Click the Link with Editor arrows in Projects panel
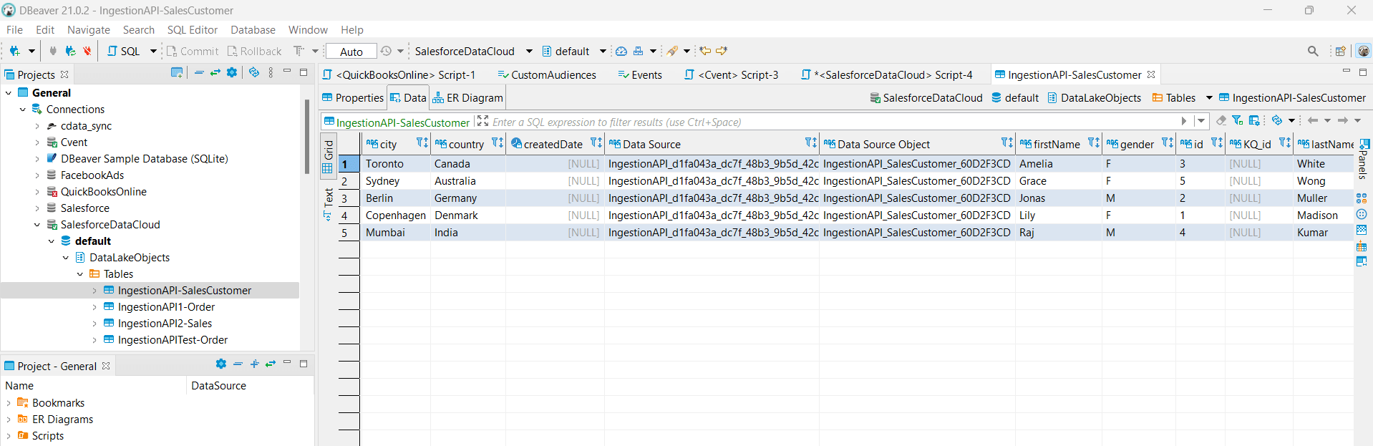The image size is (1373, 446). [215, 73]
